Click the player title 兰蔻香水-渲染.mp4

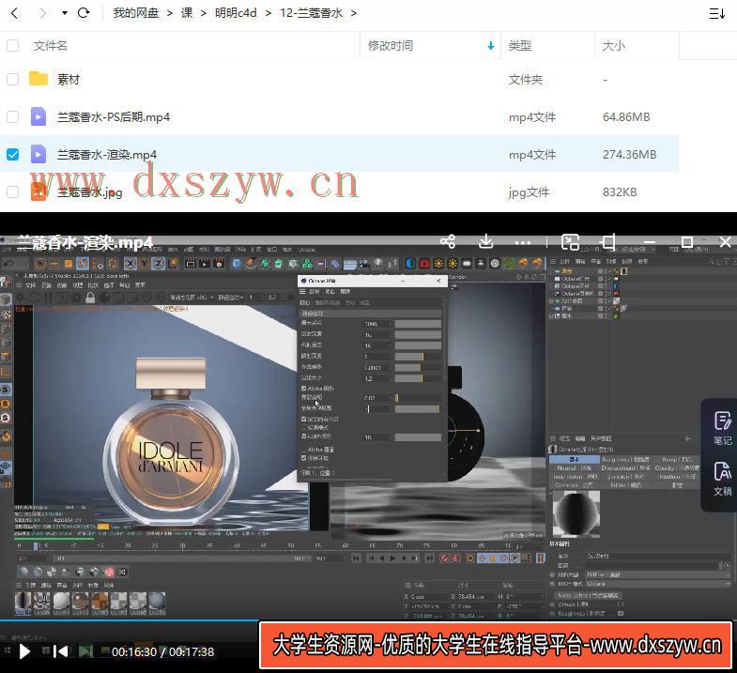[85, 242]
